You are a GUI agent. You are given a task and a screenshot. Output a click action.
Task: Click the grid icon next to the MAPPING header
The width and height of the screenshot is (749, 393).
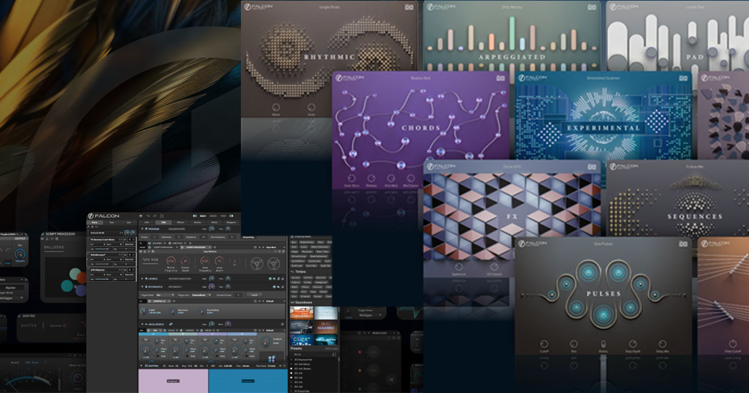click(x=164, y=365)
